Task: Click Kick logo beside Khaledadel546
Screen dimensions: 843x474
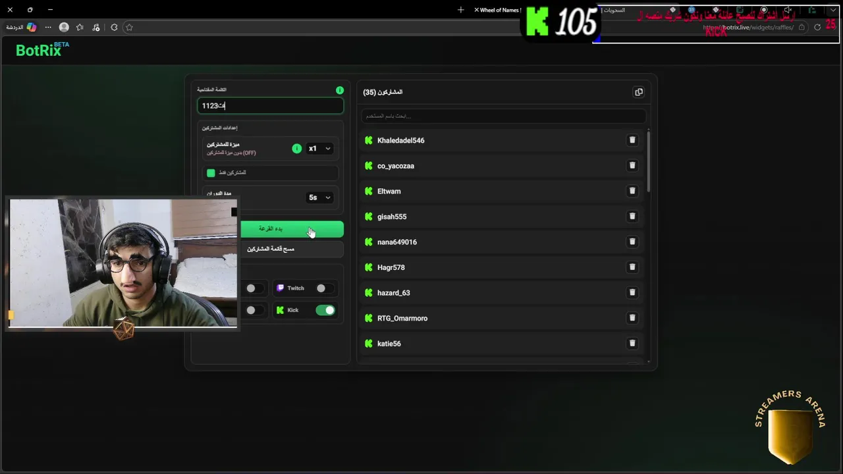Action: click(369, 140)
